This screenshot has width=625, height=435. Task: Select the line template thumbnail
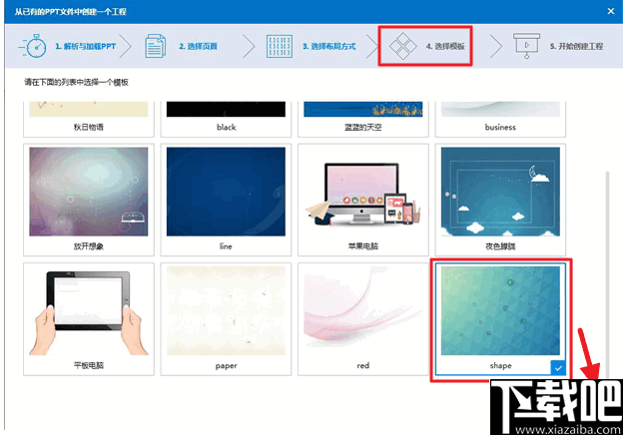click(x=226, y=192)
